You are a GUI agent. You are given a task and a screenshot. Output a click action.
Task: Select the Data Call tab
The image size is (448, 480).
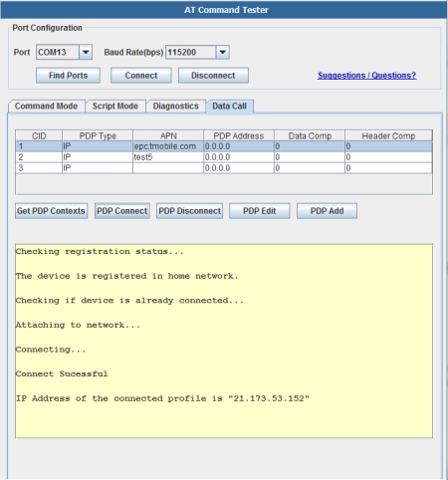coord(229,107)
